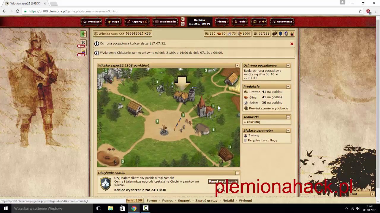Open the round hut building level 1

click(x=203, y=129)
